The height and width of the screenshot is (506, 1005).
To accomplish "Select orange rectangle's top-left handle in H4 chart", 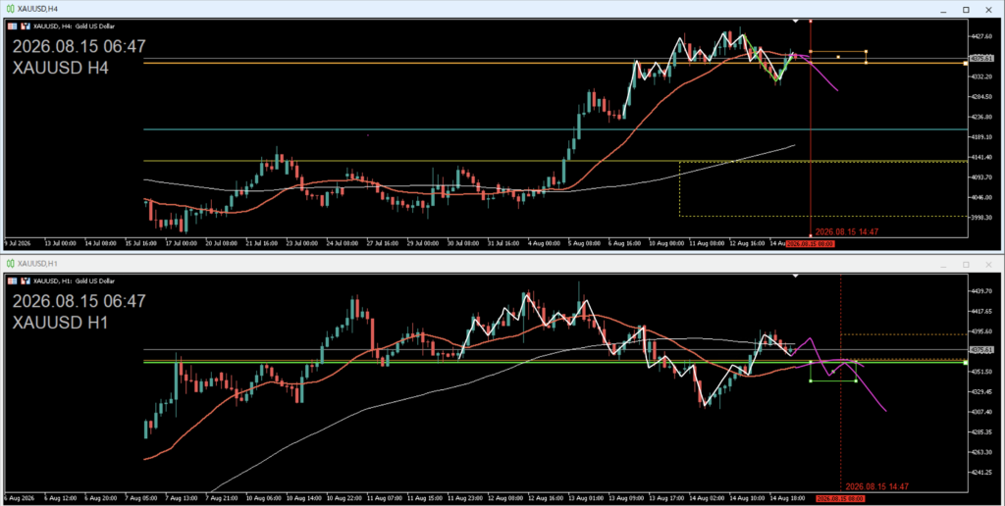I will tap(811, 51).
